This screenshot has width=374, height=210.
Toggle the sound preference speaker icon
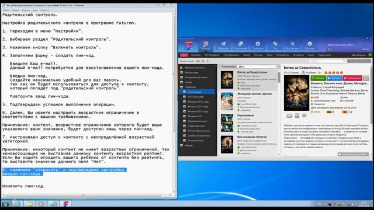point(203,61)
